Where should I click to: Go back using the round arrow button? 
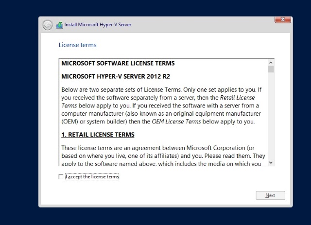click(x=48, y=25)
